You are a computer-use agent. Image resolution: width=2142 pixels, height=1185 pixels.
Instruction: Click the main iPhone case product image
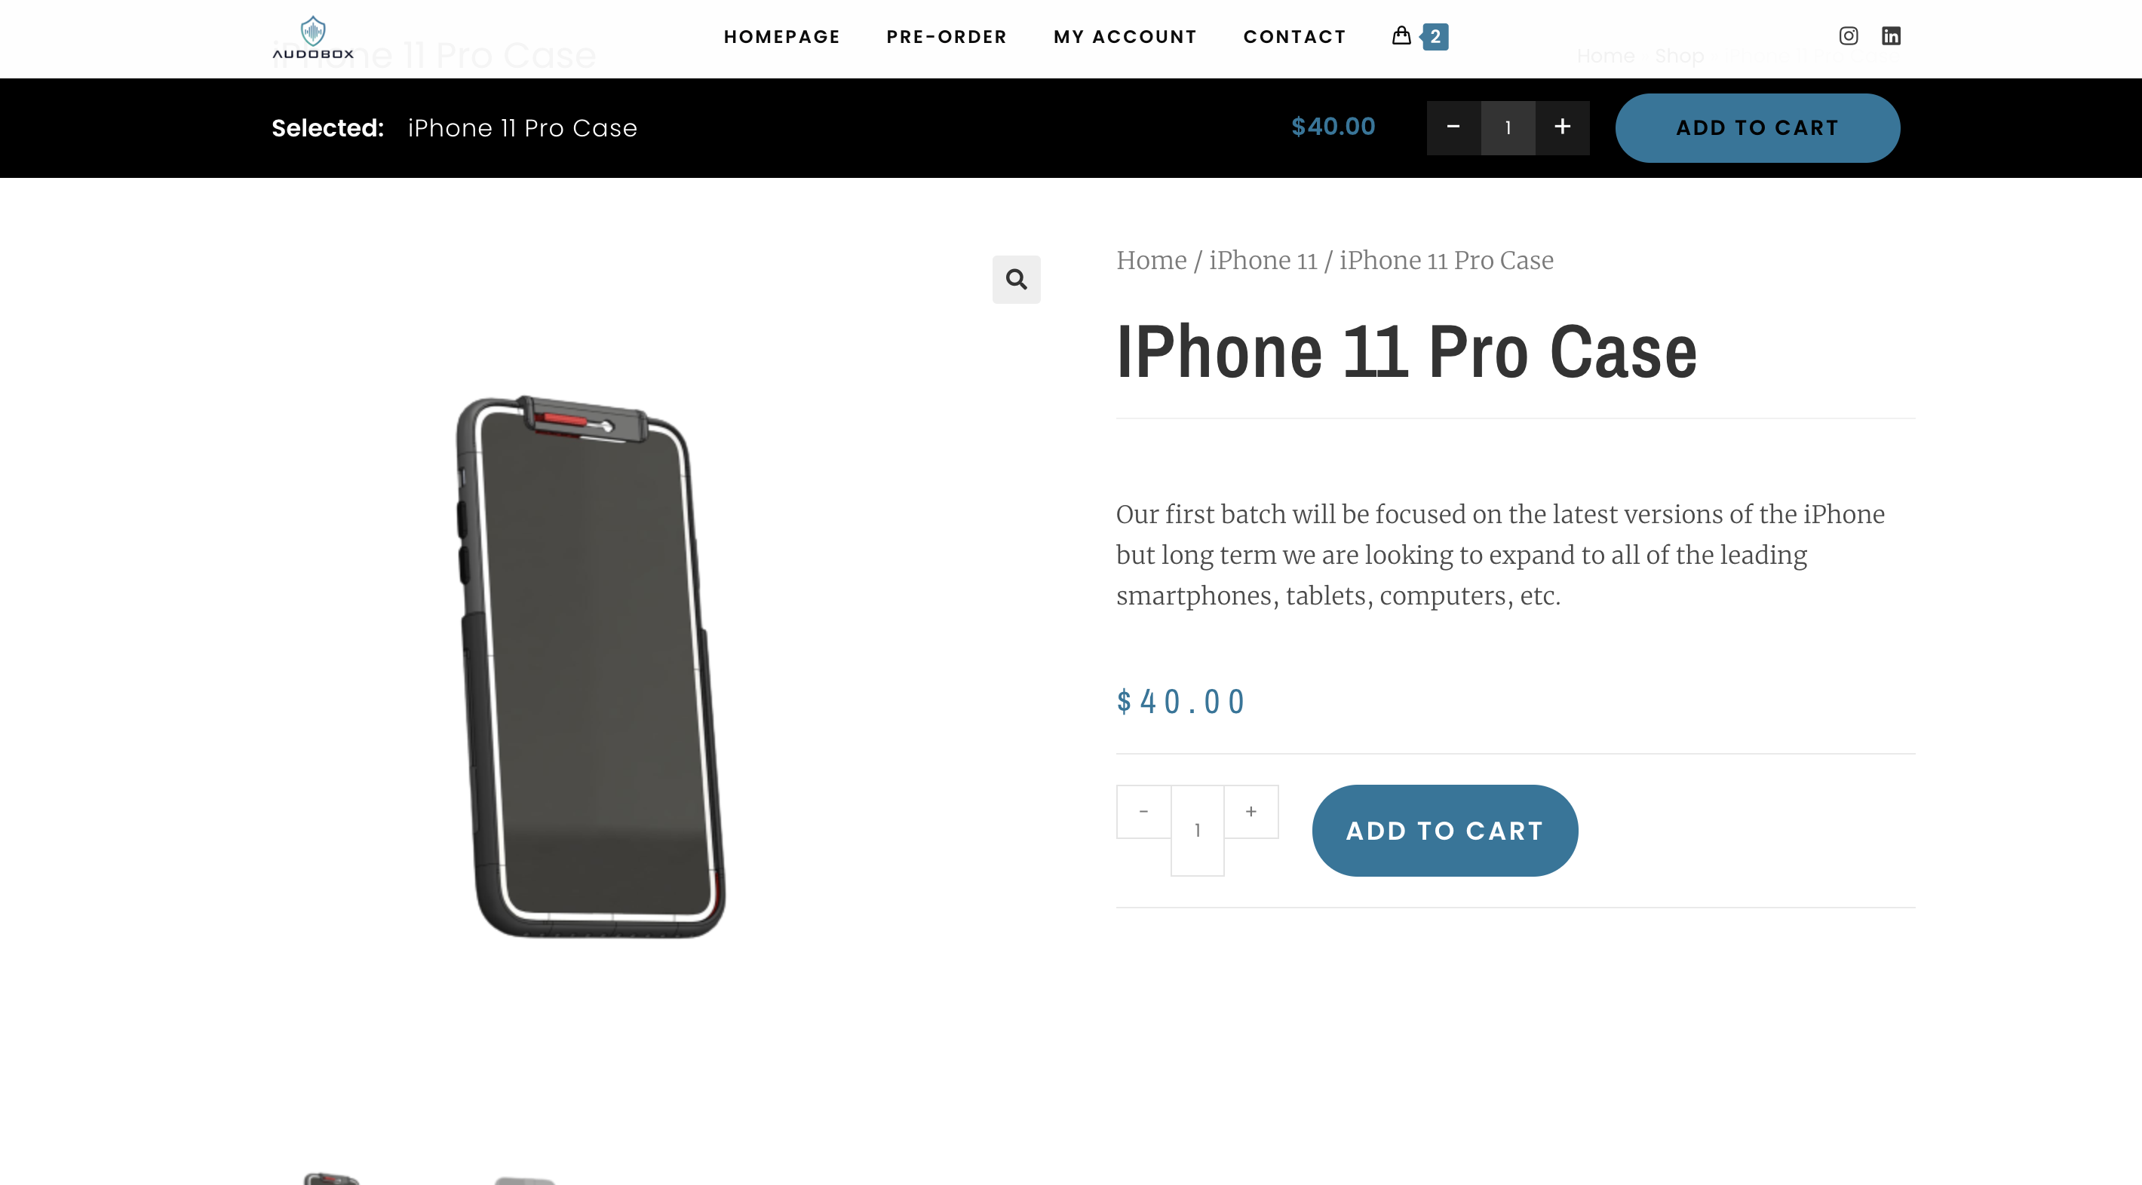[591, 667]
